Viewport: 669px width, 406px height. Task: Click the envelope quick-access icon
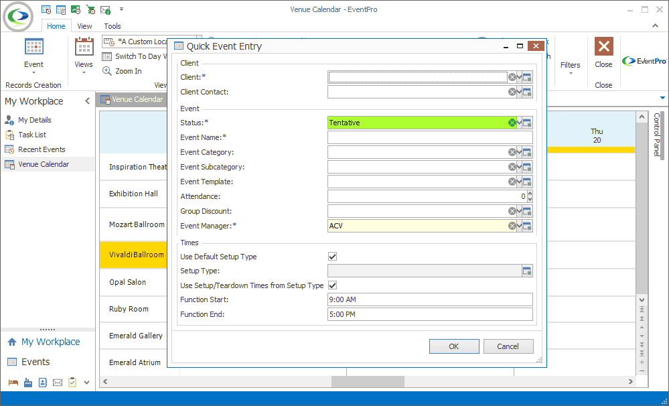(105, 9)
